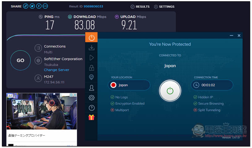Click the help question mark icon
The height and width of the screenshot is (148, 252).
point(91,108)
